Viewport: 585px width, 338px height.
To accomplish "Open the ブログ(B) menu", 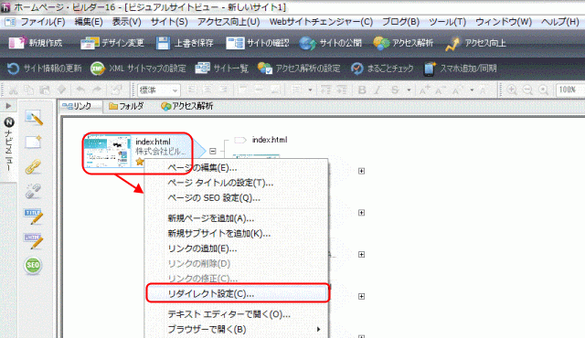I will [x=400, y=22].
